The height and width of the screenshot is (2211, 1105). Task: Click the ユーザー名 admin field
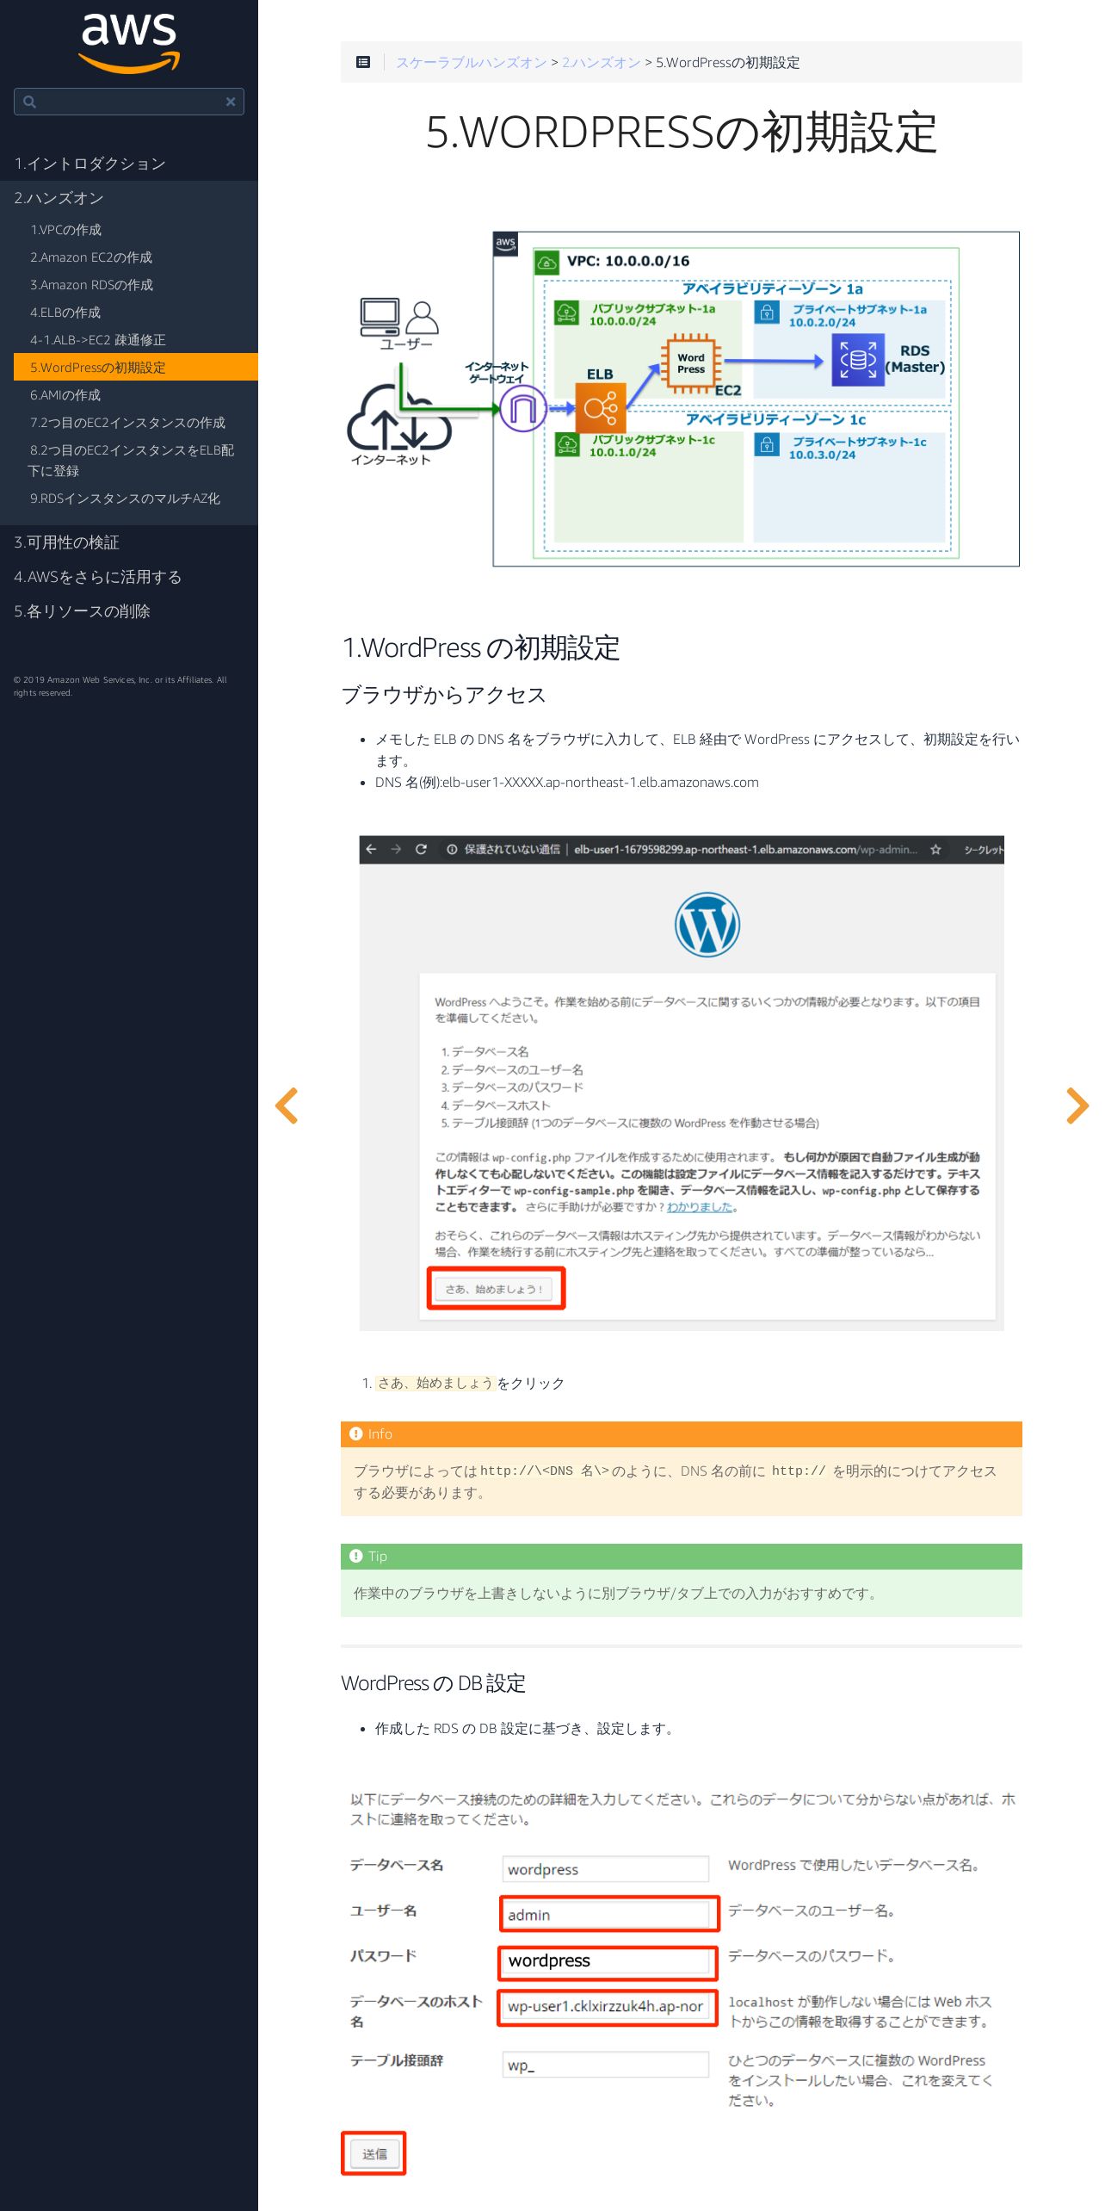605,1915
